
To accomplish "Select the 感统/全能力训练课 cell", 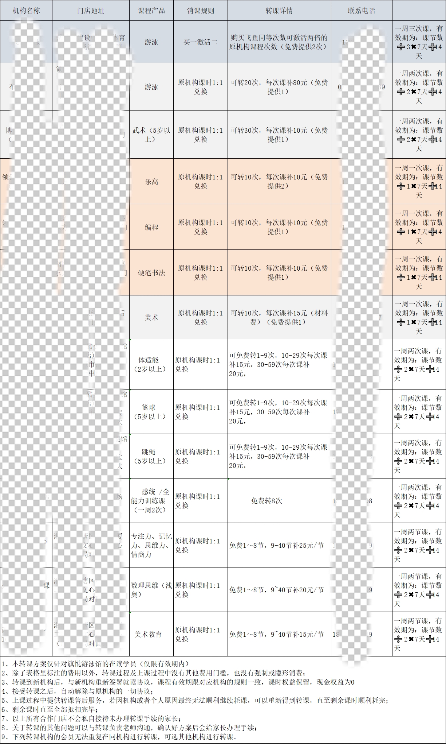I will coord(151,501).
